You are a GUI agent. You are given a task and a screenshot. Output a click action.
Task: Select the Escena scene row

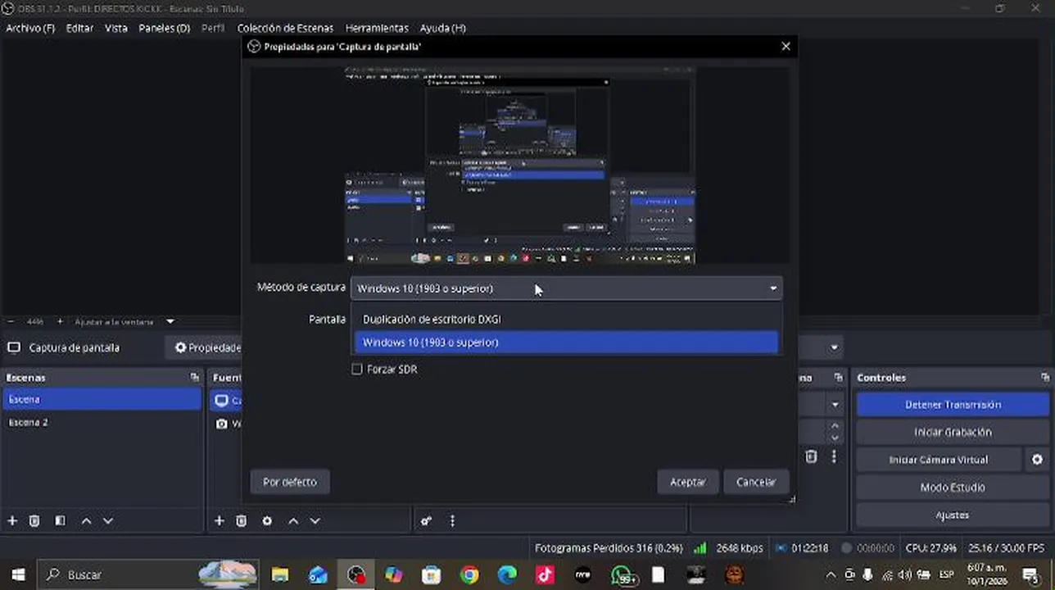tap(102, 400)
